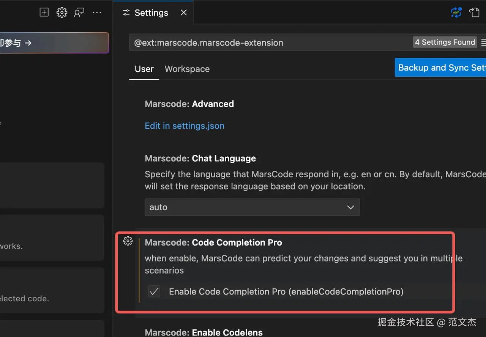Click the feedback person icon
Image resolution: width=486 pixels, height=337 pixels.
tap(79, 13)
